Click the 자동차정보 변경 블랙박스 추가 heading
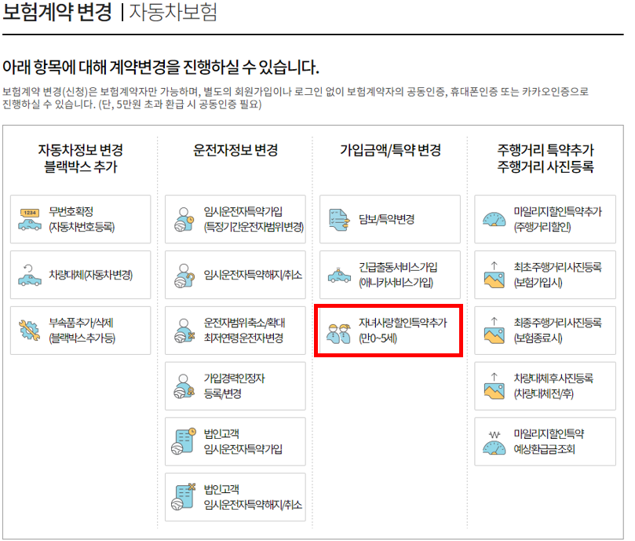This screenshot has height=541, width=635. point(81,159)
